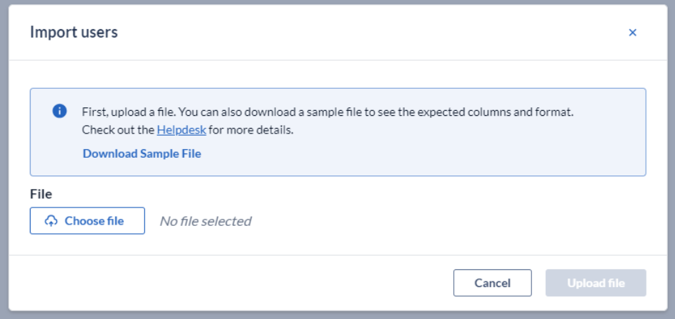Click 'for more details.' after Helpdesk link
This screenshot has height=319, width=675.
(251, 130)
